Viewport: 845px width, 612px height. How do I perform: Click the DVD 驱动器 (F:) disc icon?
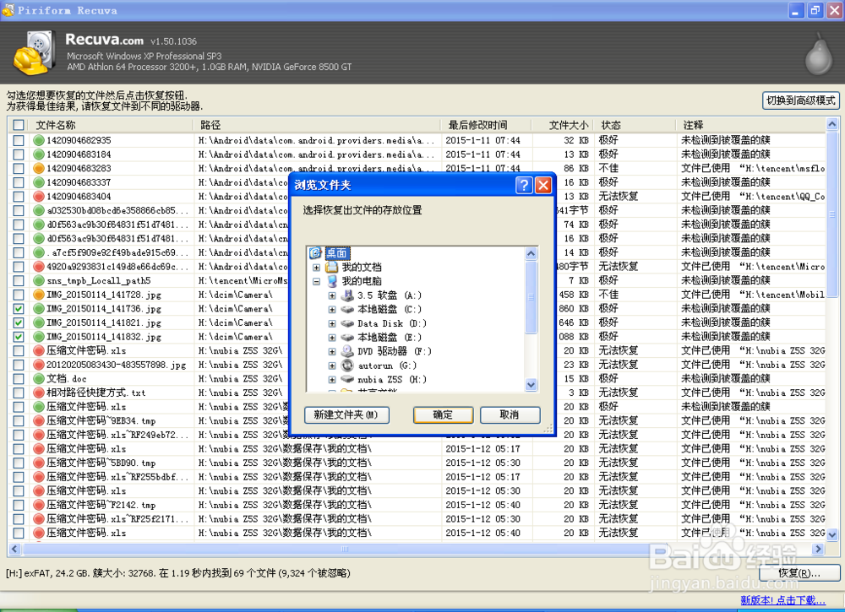point(347,351)
